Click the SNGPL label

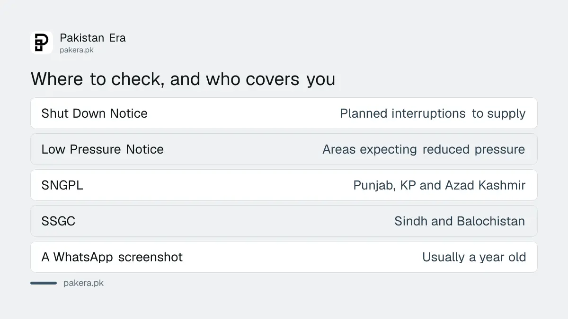[62, 185]
